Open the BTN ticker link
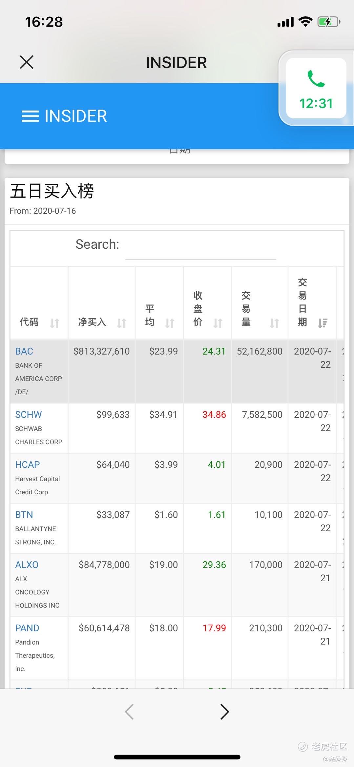 24,515
